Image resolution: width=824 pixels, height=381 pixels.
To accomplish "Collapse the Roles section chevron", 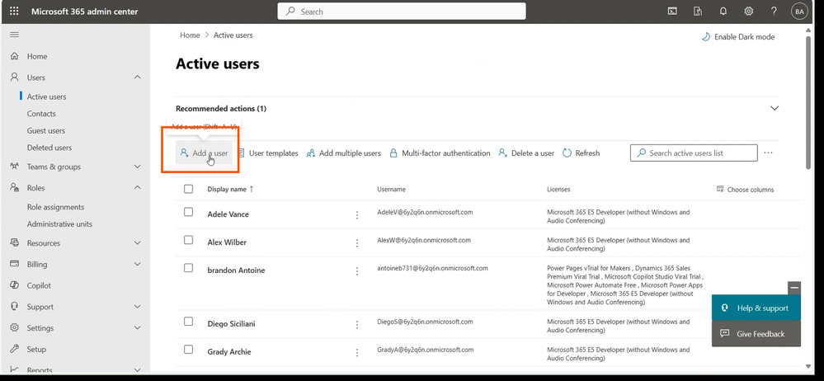I will (x=138, y=187).
